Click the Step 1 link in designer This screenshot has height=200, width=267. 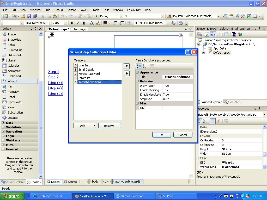point(54,72)
